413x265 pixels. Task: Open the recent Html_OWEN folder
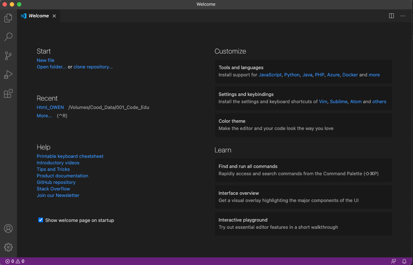50,107
